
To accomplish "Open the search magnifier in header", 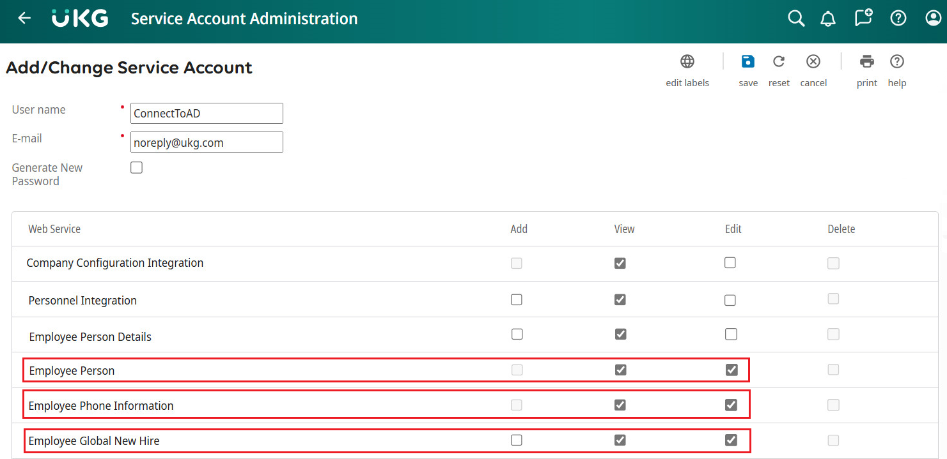I will pyautogui.click(x=796, y=19).
